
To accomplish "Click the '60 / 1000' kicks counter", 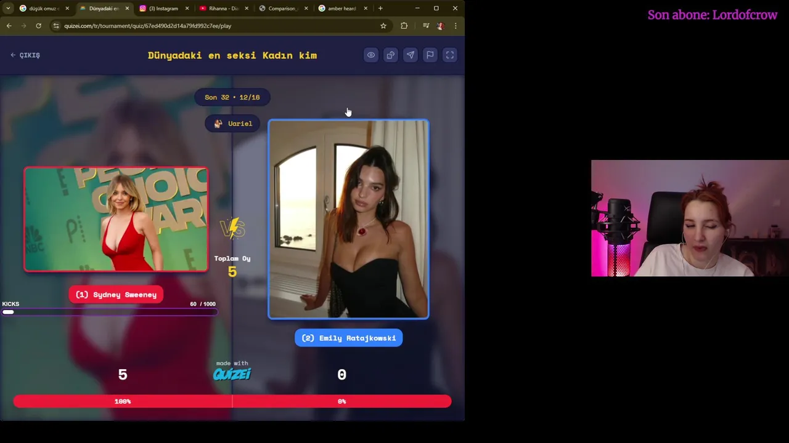I will pos(203,304).
